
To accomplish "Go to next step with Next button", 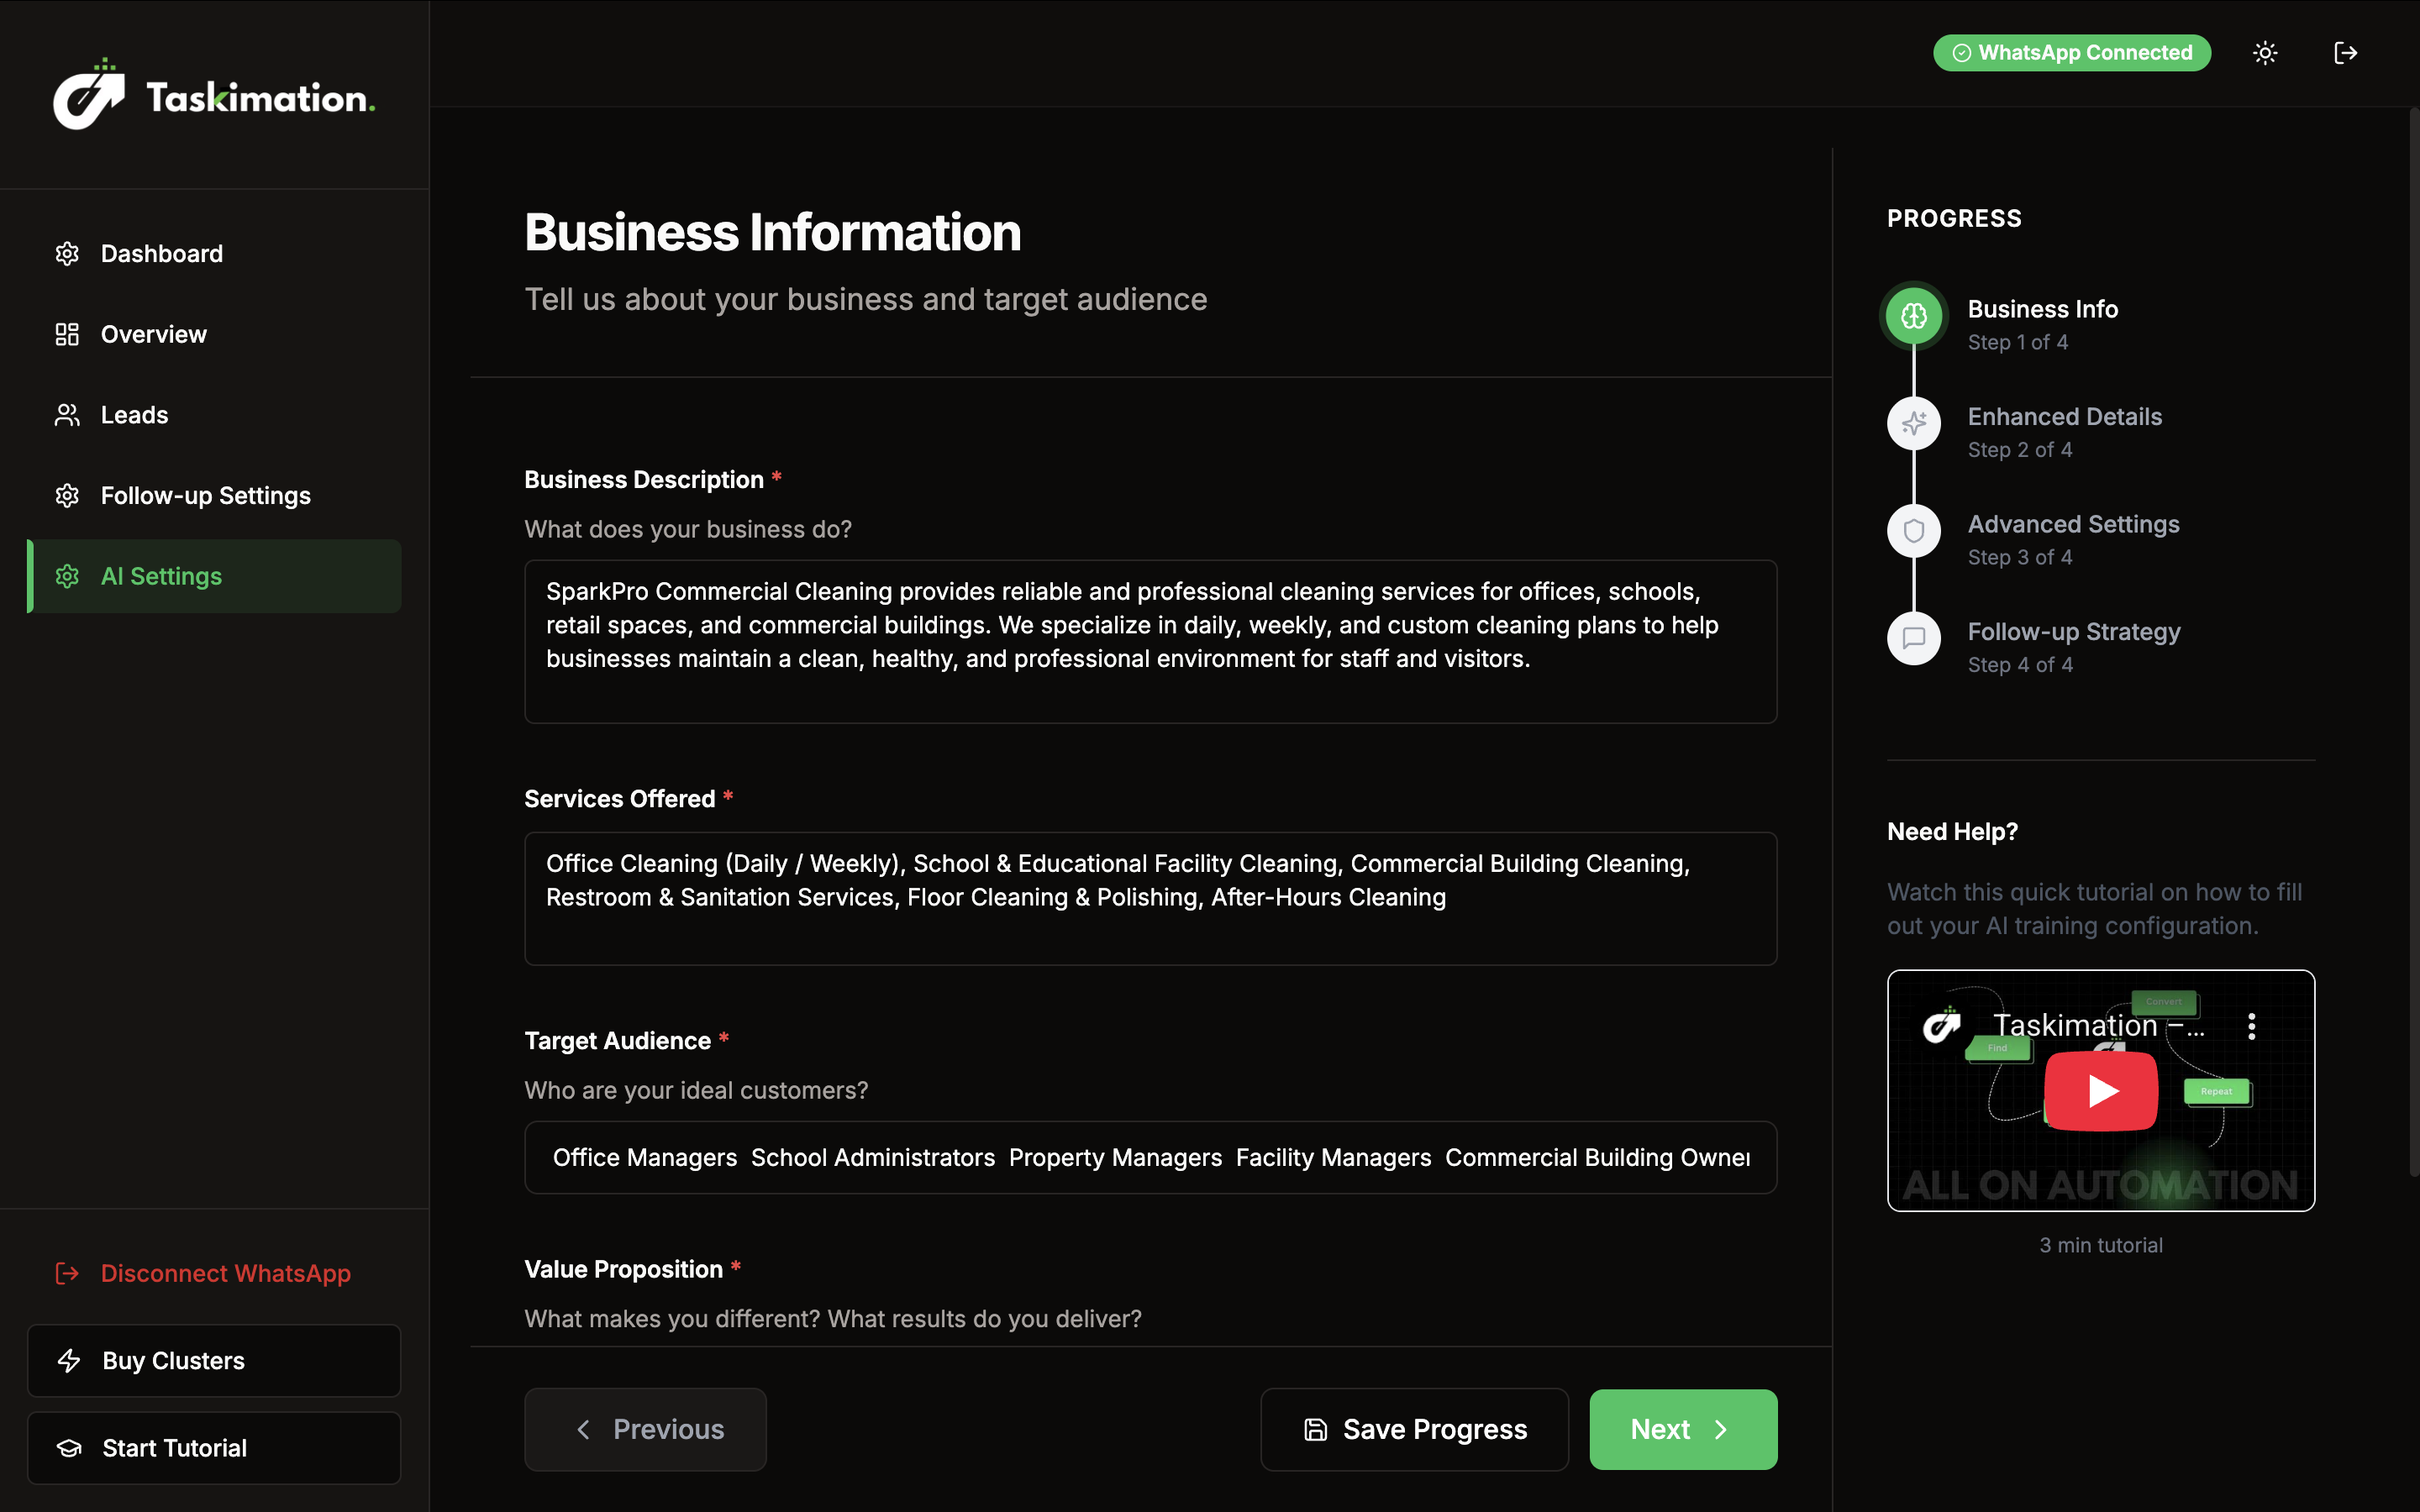I will tap(1682, 1429).
